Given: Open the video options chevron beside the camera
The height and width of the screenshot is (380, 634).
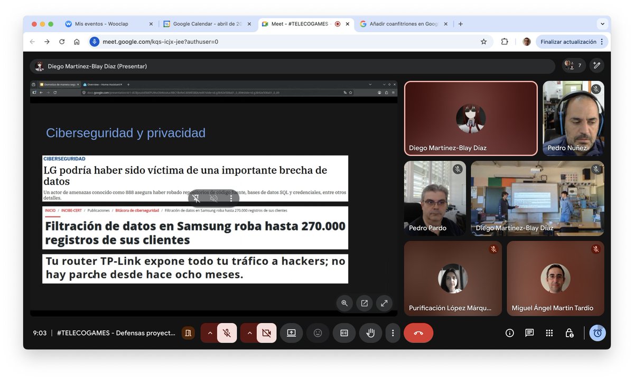Looking at the screenshot, I should click(249, 333).
